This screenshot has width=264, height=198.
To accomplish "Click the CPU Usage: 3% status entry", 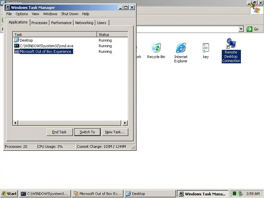I will 56,147.
